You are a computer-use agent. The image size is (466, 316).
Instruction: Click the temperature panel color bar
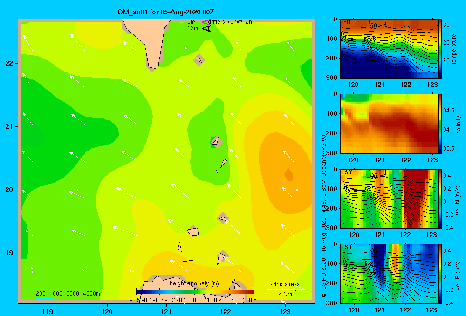pos(439,49)
